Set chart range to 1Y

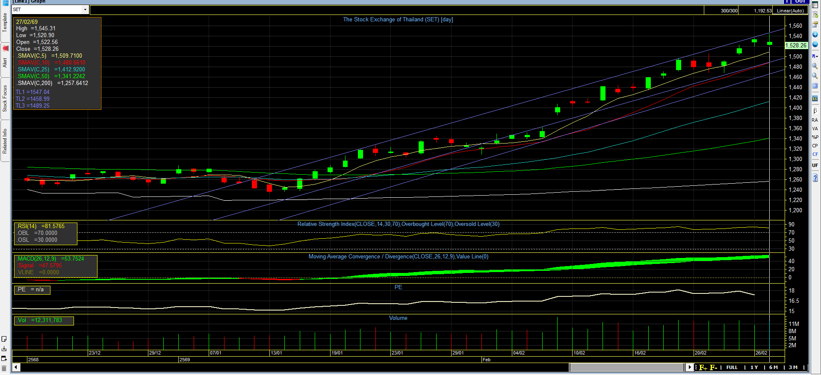click(x=754, y=367)
